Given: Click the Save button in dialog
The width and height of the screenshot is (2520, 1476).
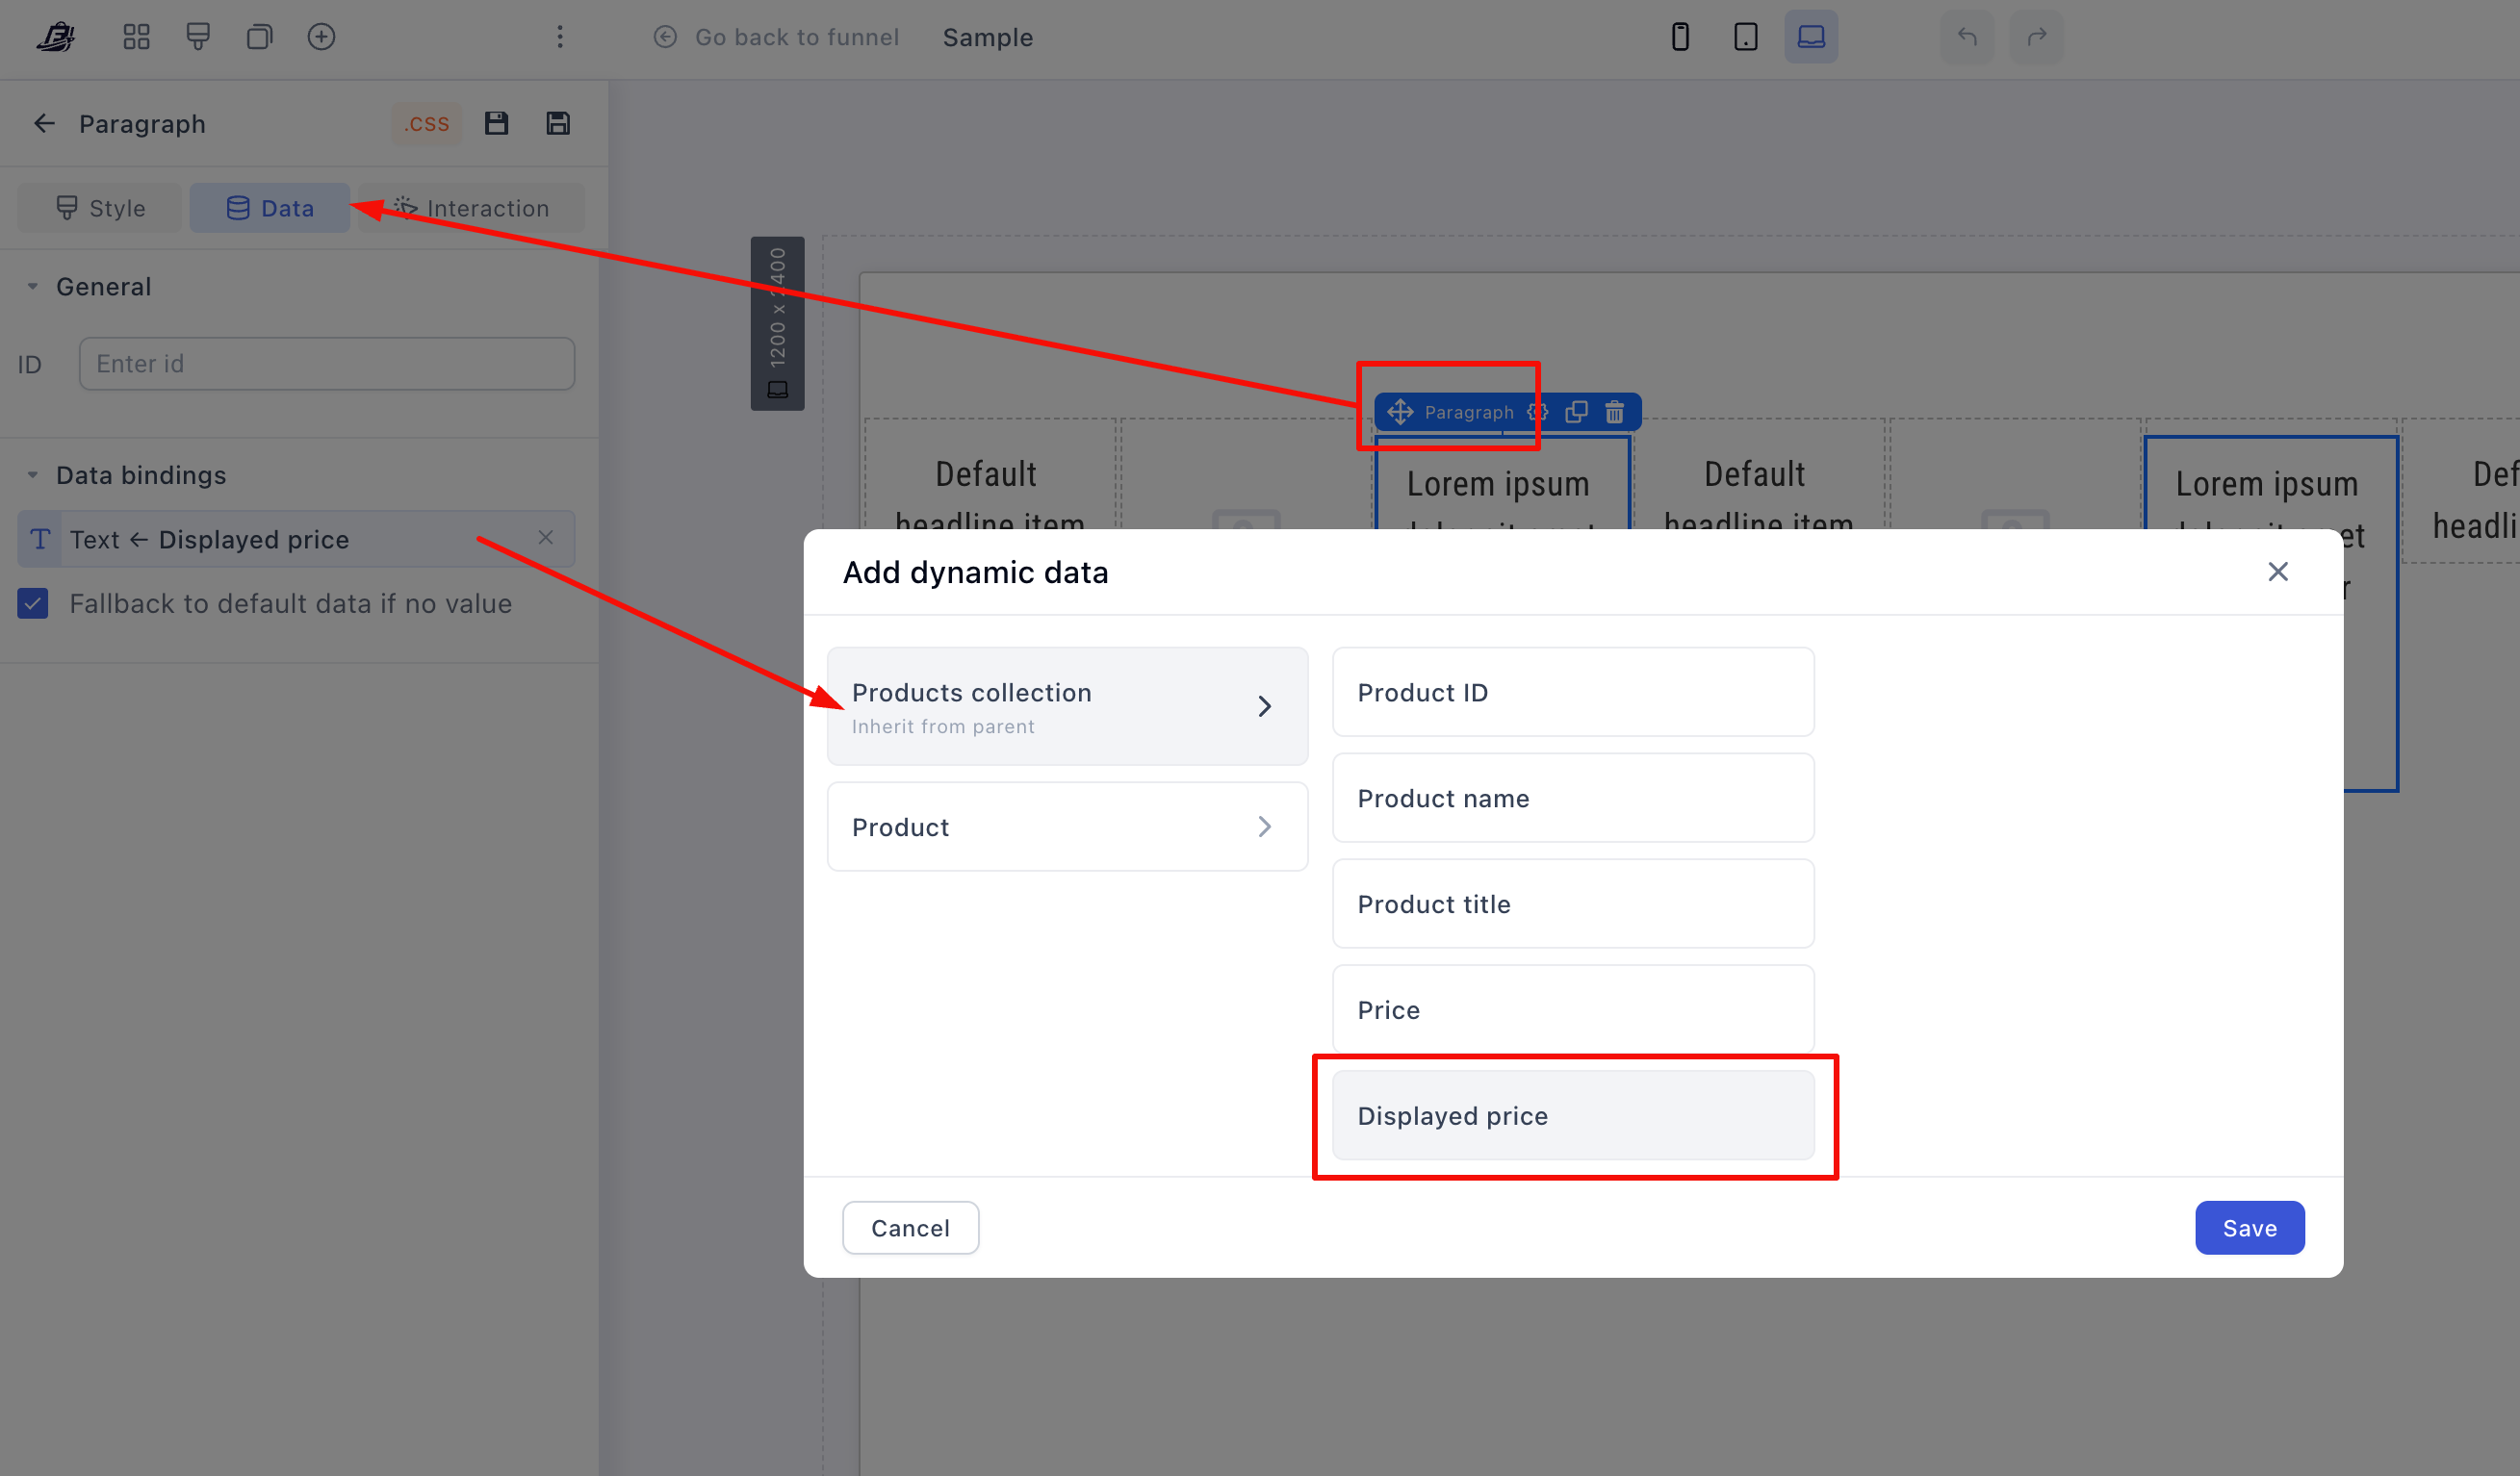Looking at the screenshot, I should [2250, 1227].
